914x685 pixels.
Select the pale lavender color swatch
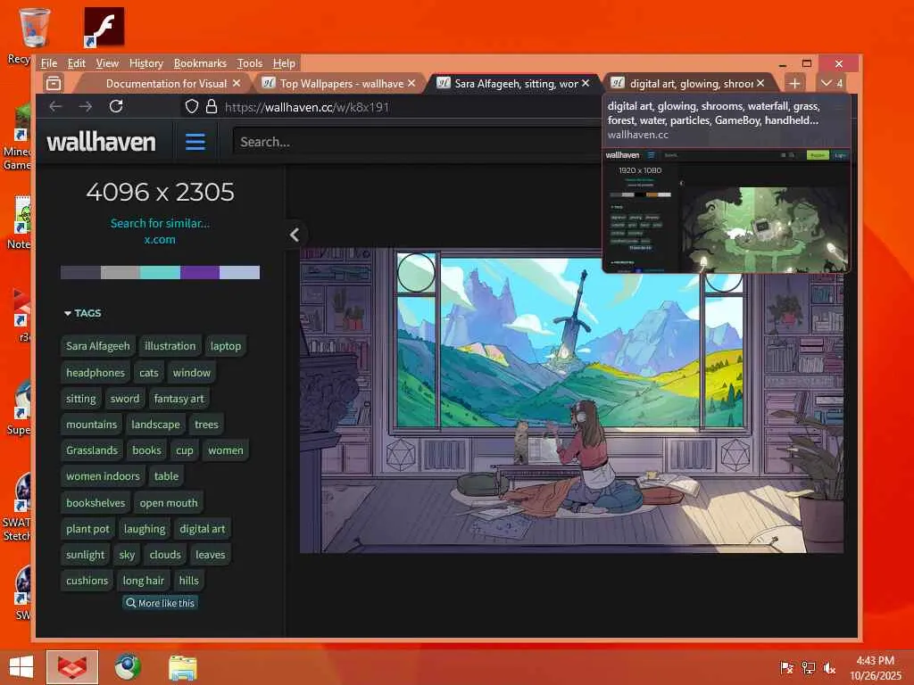point(239,272)
